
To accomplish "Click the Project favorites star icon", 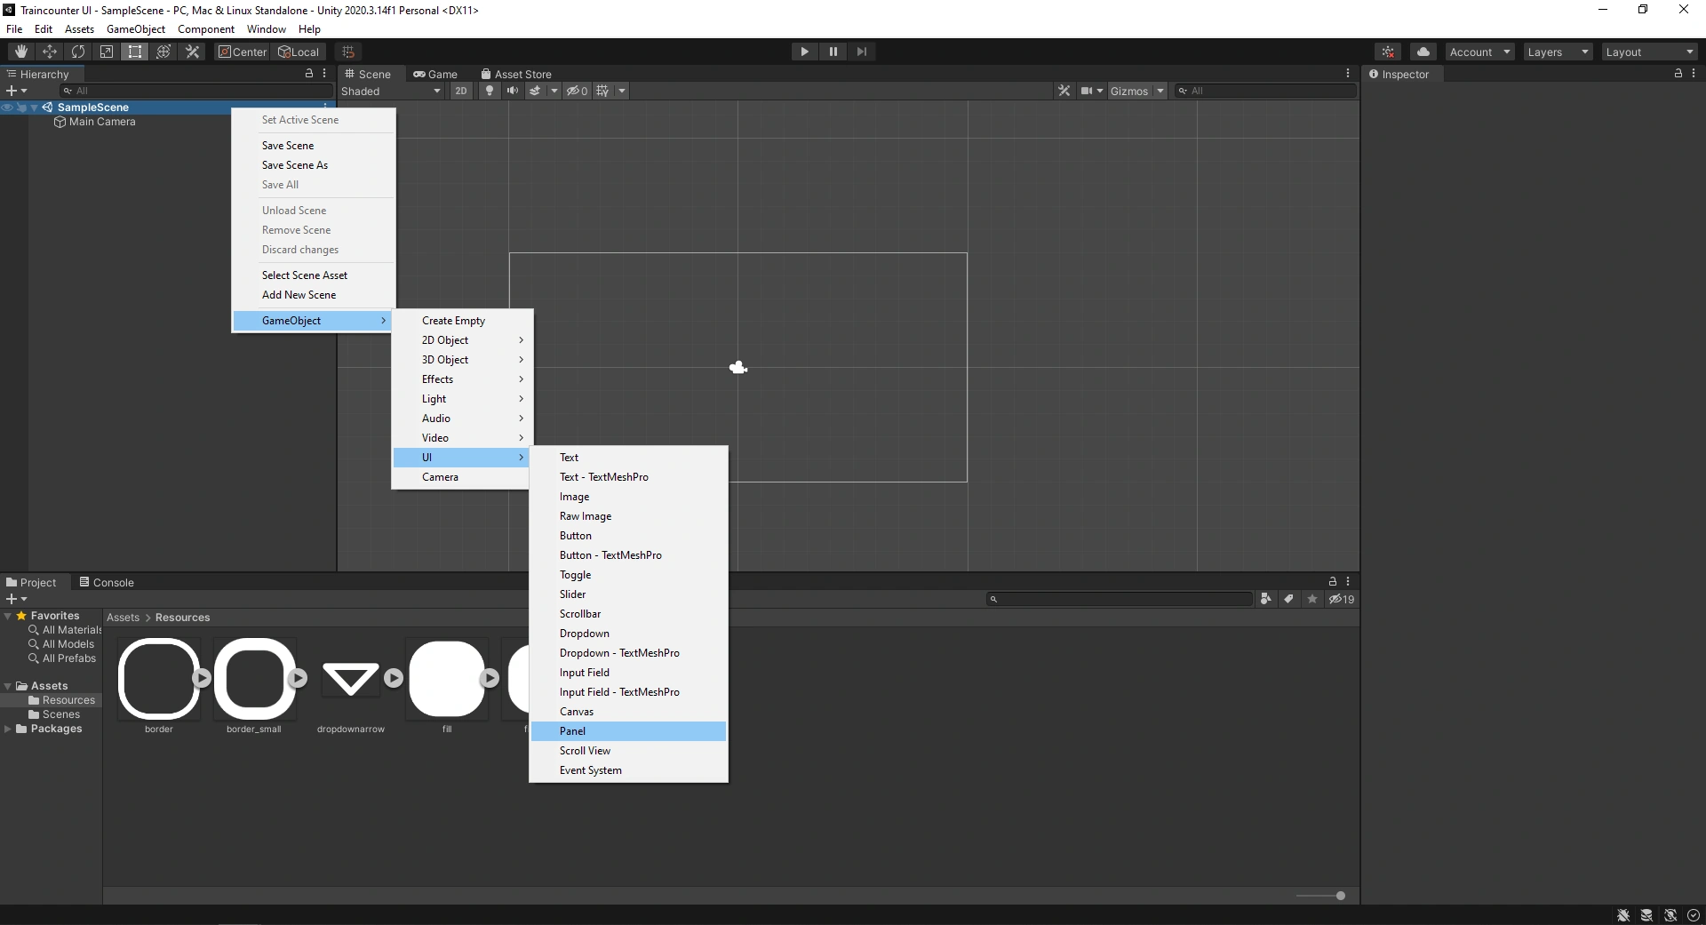I will pyautogui.click(x=1312, y=599).
